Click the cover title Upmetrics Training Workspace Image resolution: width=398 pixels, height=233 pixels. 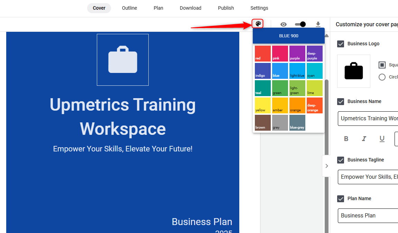tap(123, 117)
